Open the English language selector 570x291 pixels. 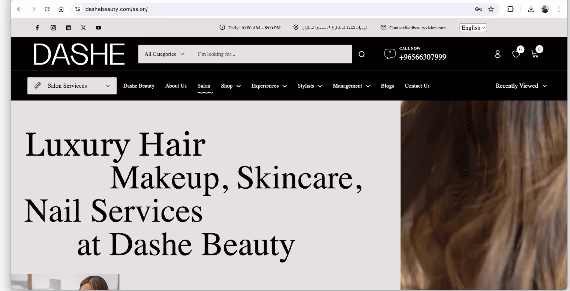click(473, 28)
